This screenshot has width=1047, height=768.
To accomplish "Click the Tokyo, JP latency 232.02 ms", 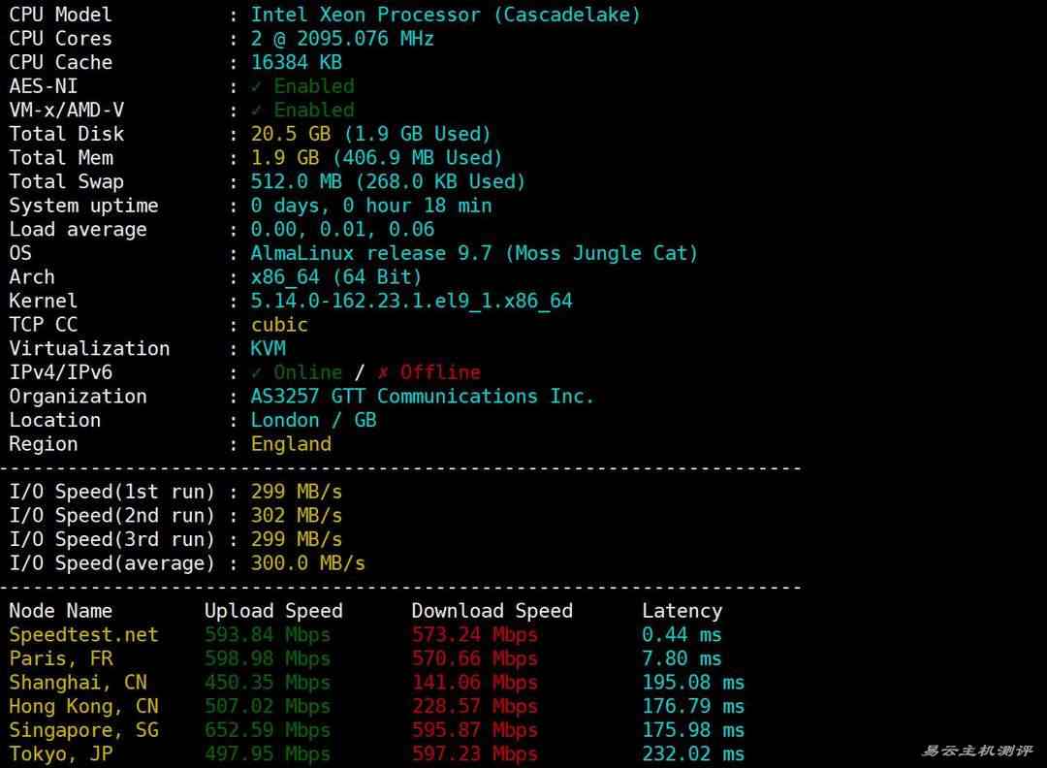I will (692, 754).
